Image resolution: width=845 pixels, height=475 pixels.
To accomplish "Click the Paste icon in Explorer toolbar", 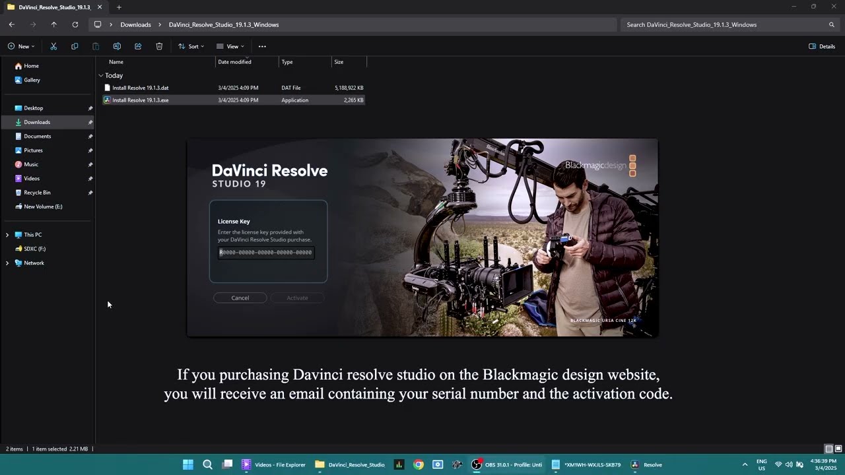I will (96, 46).
